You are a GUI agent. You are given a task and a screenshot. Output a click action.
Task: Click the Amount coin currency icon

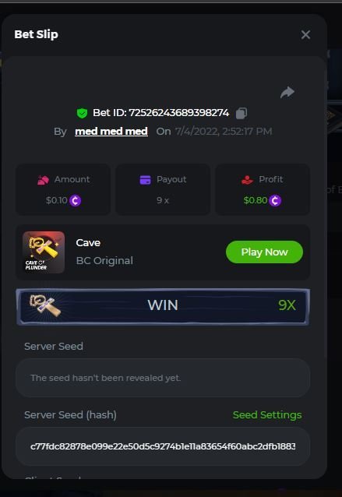point(76,200)
